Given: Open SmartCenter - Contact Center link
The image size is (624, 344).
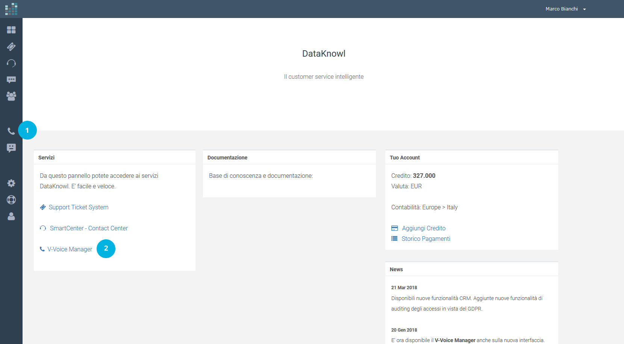Looking at the screenshot, I should click(x=89, y=228).
